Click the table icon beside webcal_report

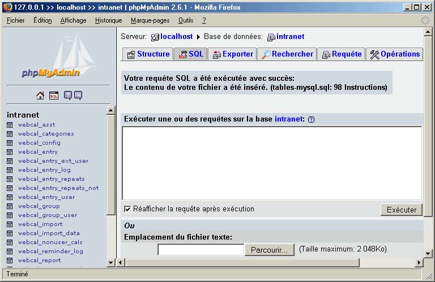pyautogui.click(x=10, y=261)
